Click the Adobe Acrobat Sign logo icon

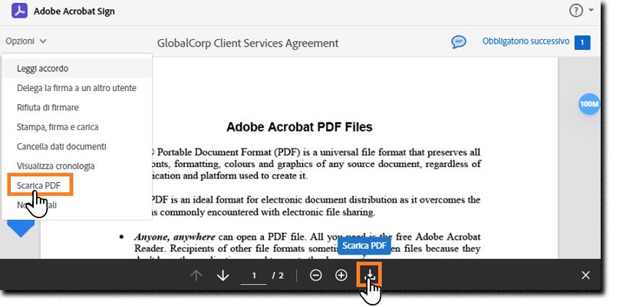[x=19, y=11]
